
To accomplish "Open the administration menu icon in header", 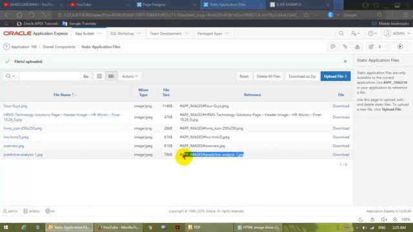I will click(355, 34).
